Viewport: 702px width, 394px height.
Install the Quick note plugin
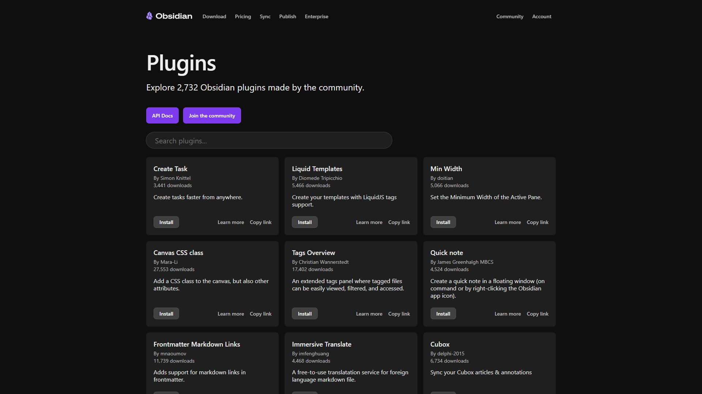[x=443, y=314]
